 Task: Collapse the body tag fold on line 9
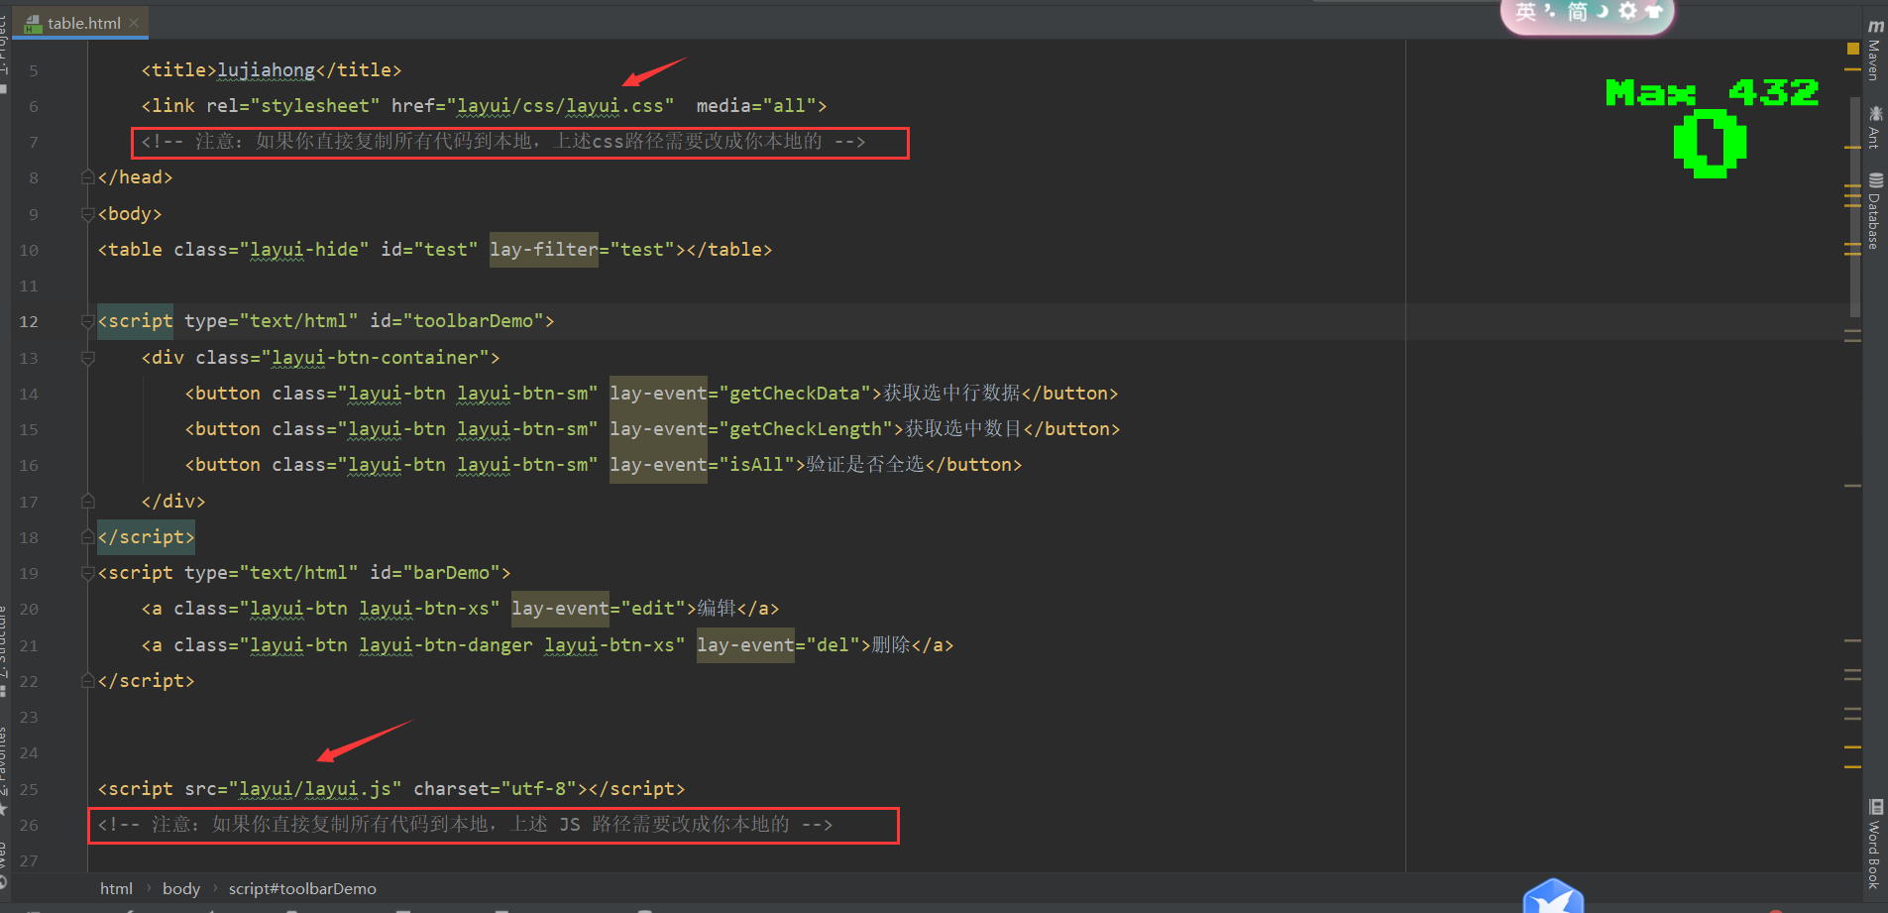click(87, 214)
